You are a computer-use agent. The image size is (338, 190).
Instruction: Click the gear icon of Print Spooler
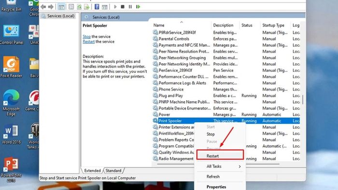pos(155,121)
